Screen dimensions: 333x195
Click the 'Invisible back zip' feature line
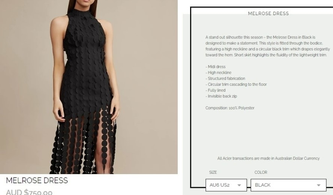(x=221, y=96)
